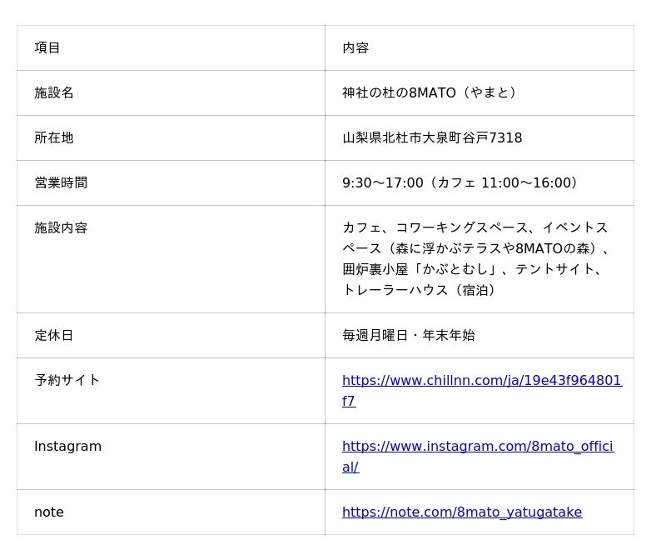Select the 営業時間 label cell
This screenshot has height=560, width=666.
tap(171, 183)
